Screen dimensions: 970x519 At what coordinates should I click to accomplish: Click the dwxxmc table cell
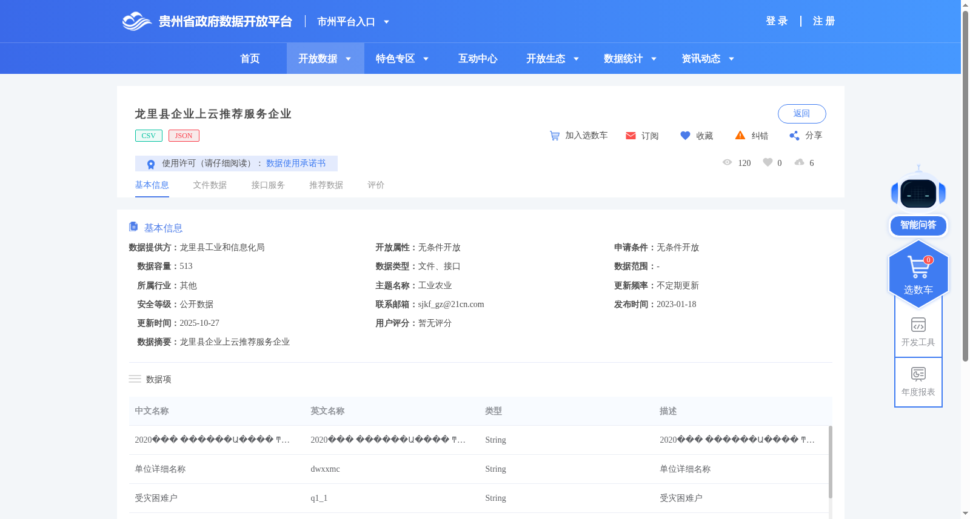click(325, 469)
